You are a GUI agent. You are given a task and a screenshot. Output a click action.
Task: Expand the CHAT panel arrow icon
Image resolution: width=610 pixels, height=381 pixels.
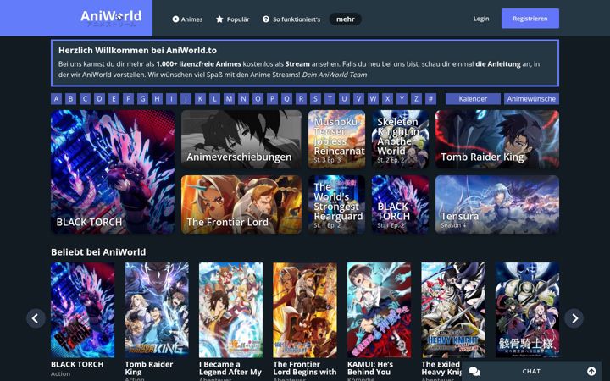[x=591, y=372]
